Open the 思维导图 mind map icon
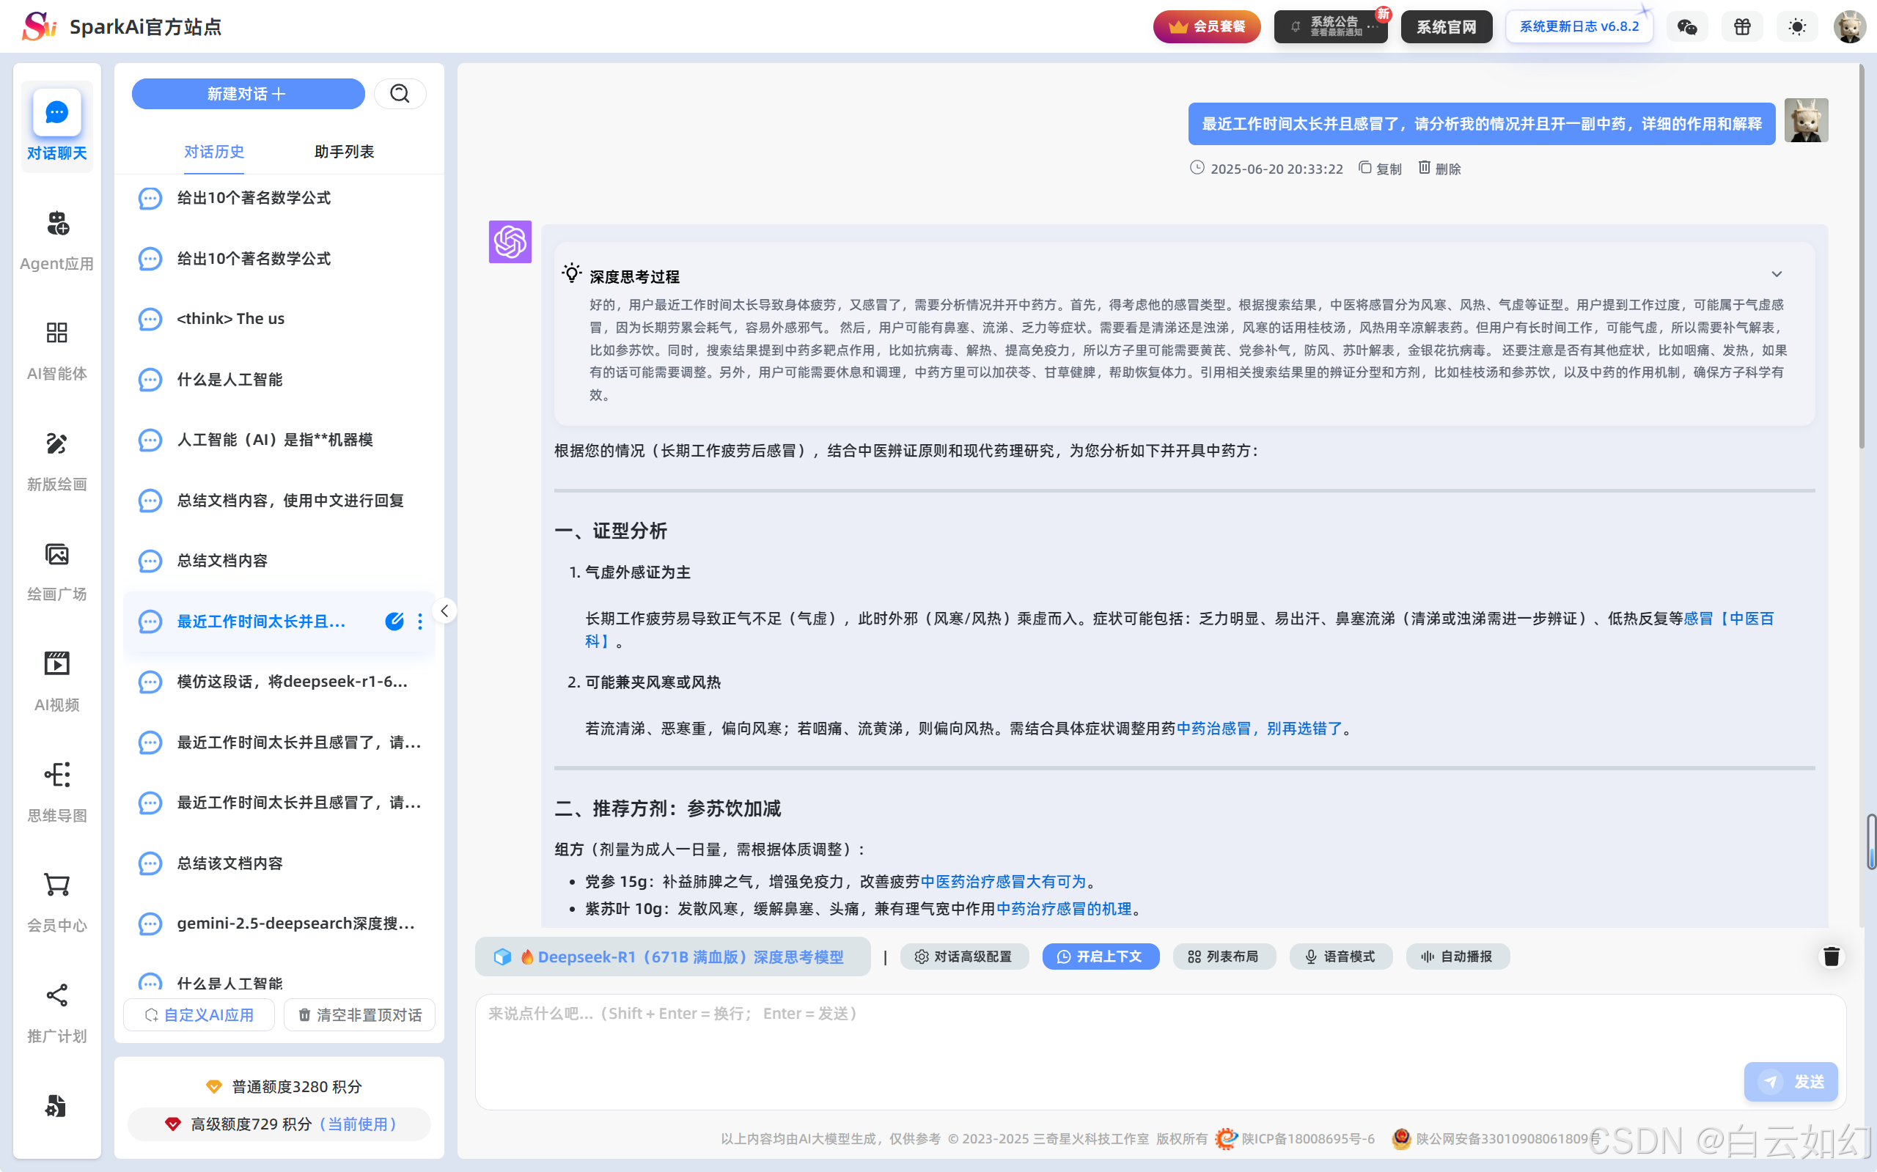This screenshot has height=1172, width=1877. [x=56, y=774]
